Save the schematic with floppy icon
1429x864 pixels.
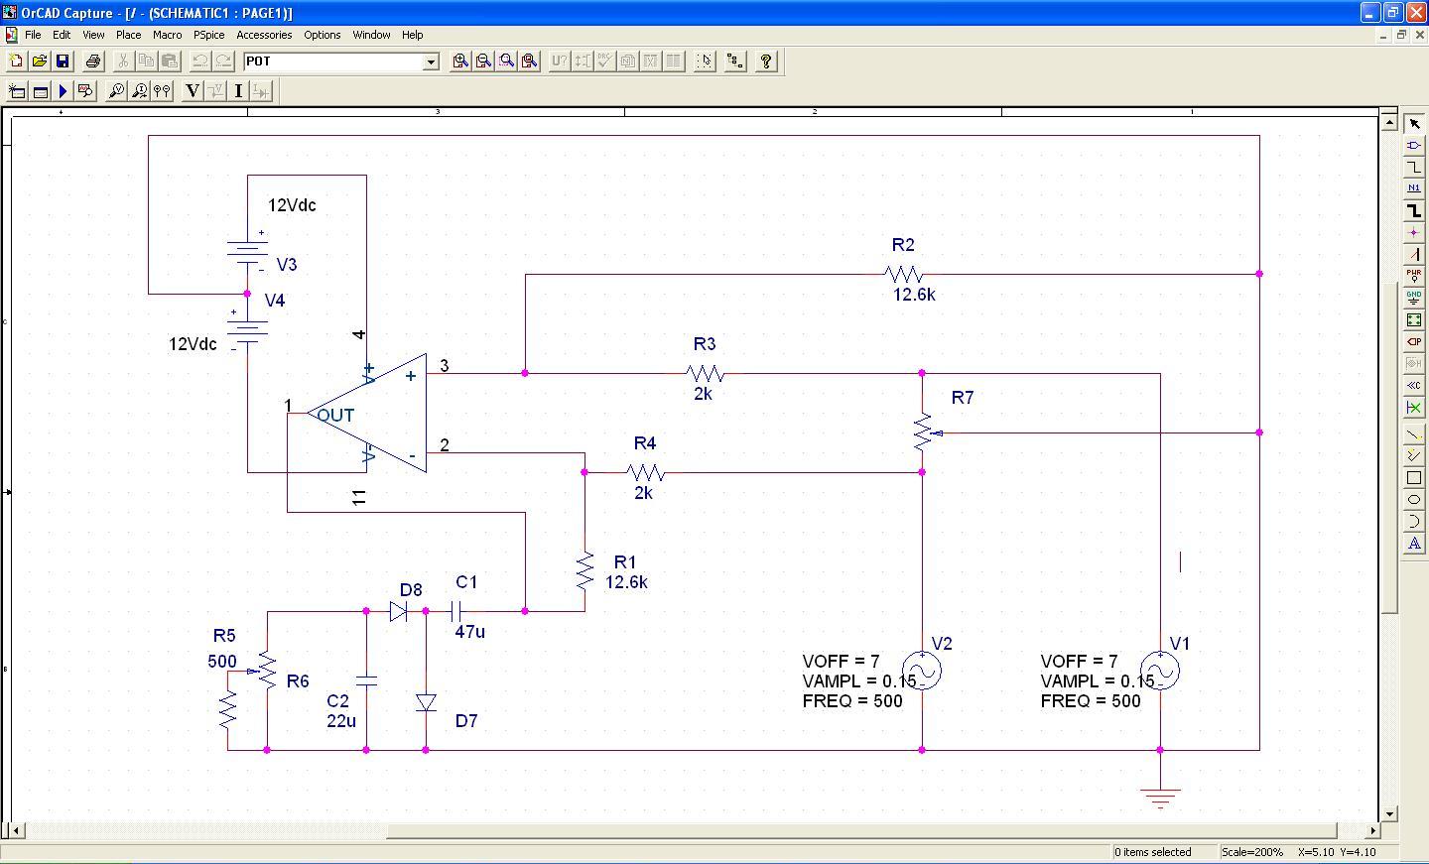click(x=62, y=62)
